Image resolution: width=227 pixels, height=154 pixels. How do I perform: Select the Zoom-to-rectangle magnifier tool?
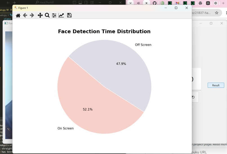[x=47, y=15]
